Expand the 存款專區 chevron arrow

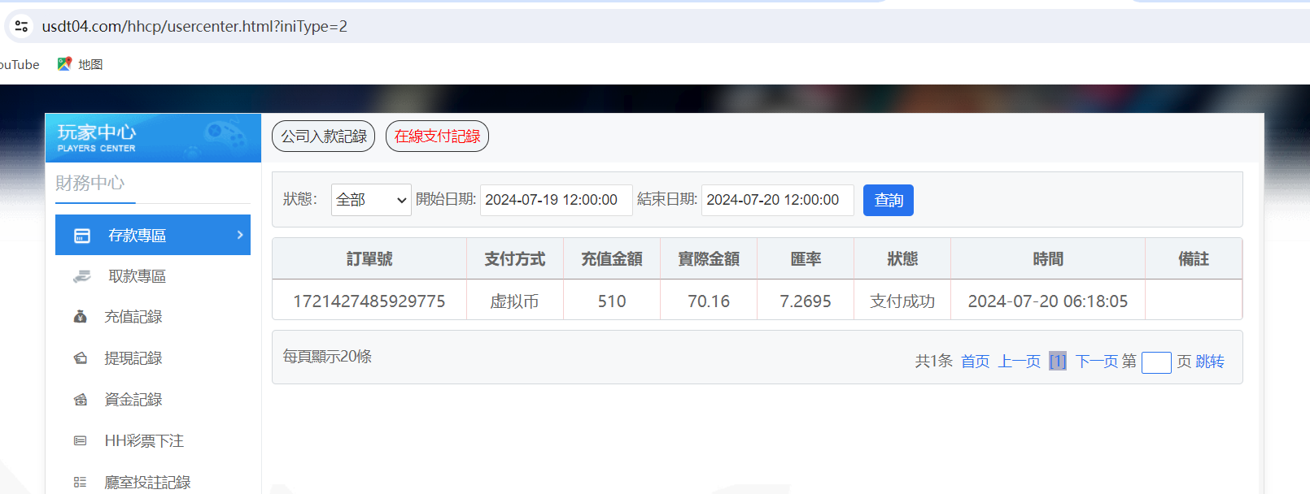click(240, 235)
